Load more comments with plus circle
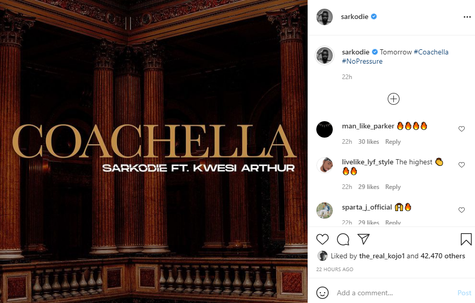475x303 pixels. [x=393, y=99]
